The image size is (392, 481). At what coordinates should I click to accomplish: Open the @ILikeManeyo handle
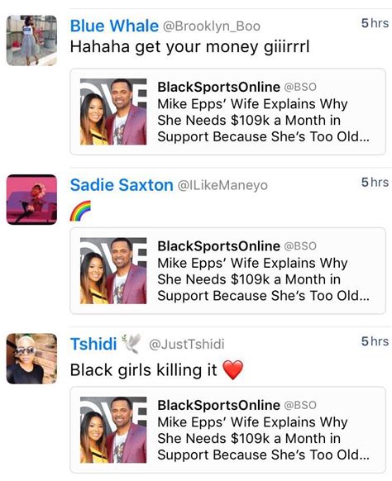(x=222, y=185)
